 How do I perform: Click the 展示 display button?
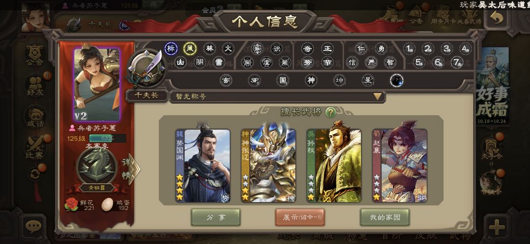pyautogui.click(x=300, y=217)
